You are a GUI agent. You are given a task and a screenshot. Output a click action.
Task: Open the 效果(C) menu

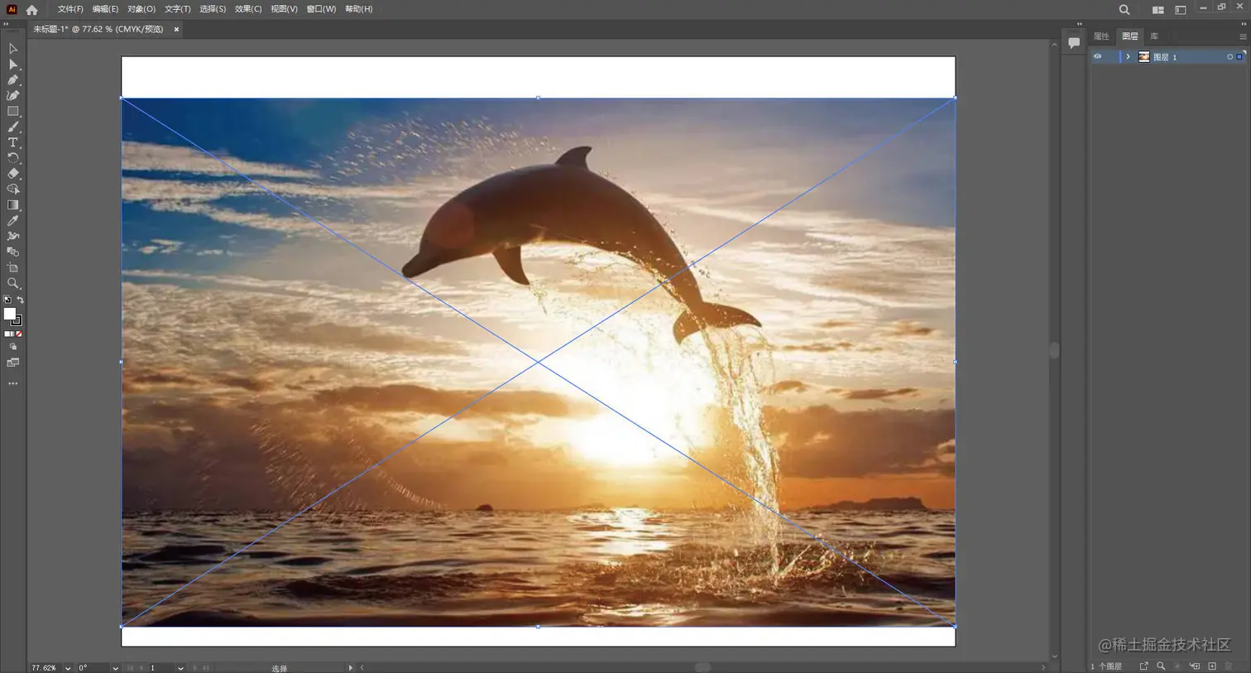[248, 9]
